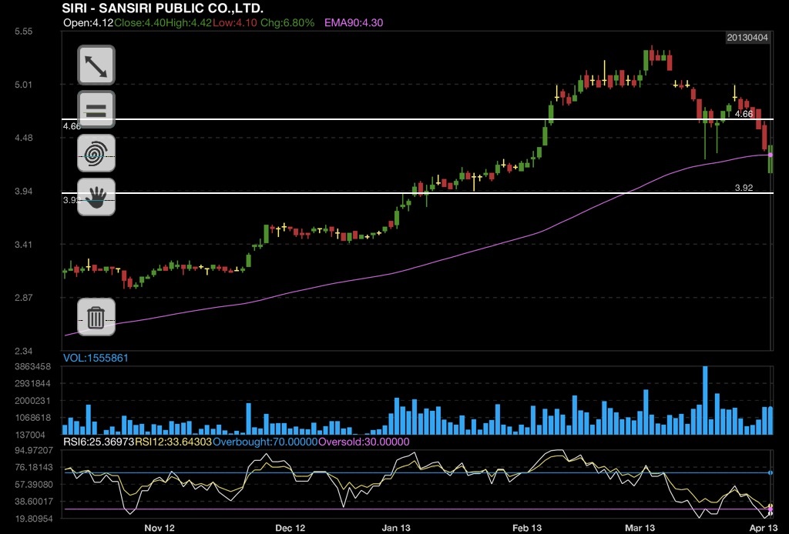Image resolution: width=789 pixels, height=534 pixels.
Task: Click the 20130404 date label
Action: [747, 38]
